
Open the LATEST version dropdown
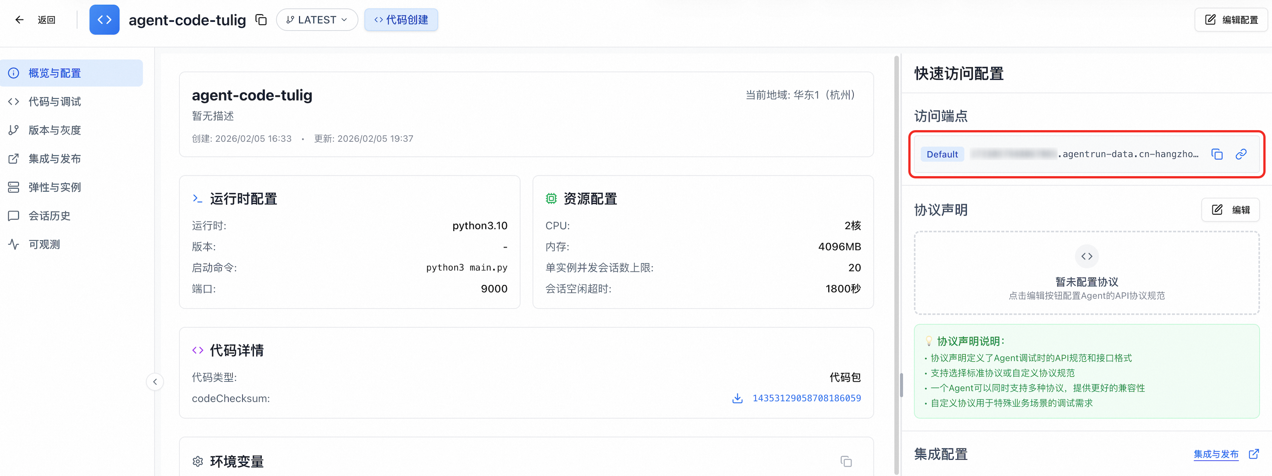click(x=316, y=20)
